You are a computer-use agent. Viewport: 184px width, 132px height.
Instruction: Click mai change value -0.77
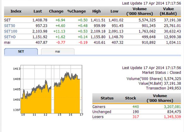(x=61, y=42)
